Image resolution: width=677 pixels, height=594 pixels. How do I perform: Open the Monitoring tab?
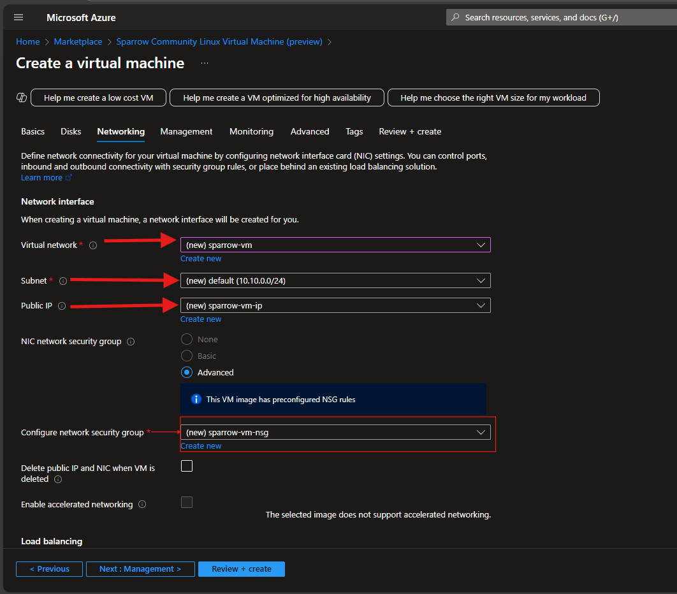click(251, 131)
